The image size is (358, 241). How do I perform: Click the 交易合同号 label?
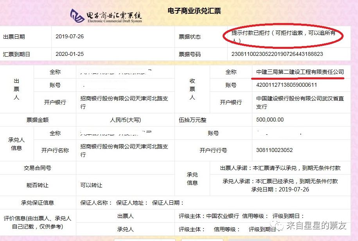coord(38,168)
